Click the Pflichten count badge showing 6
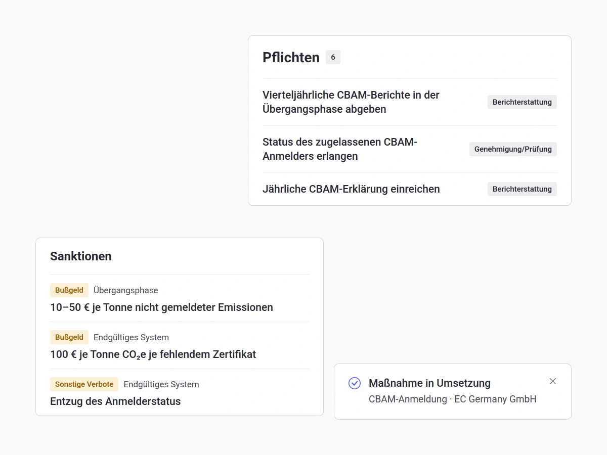This screenshot has height=455, width=607. coord(333,57)
